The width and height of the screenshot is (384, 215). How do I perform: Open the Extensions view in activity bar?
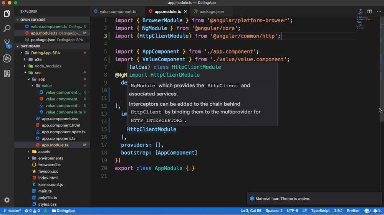coord(7,73)
